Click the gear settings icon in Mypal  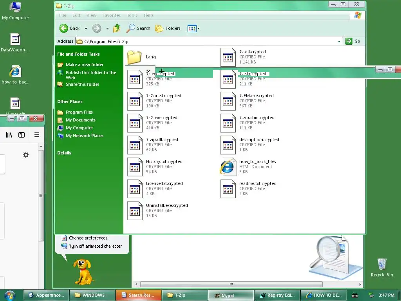coord(26,155)
